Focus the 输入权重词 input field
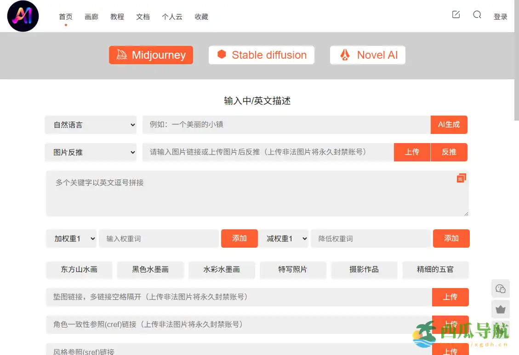 159,239
